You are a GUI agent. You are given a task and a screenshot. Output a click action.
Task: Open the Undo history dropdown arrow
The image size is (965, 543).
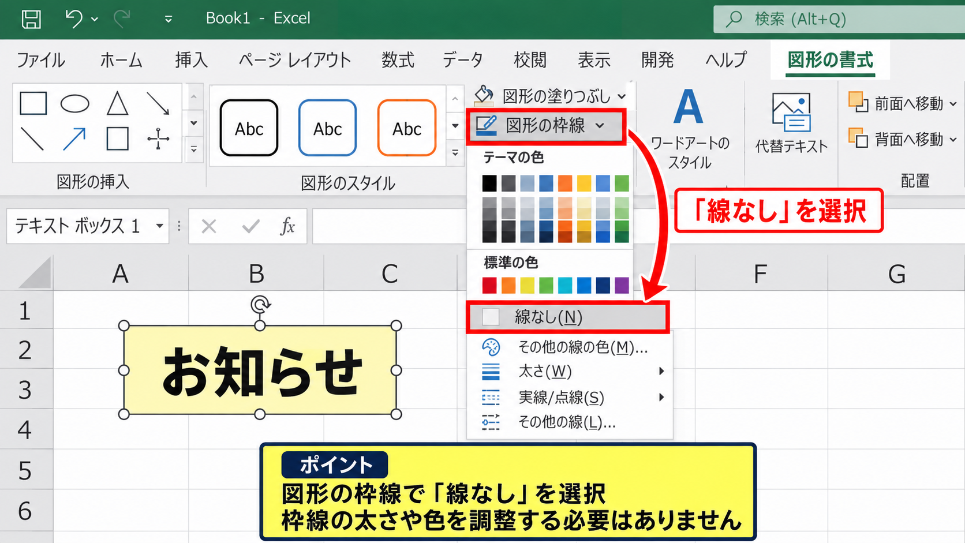coord(95,19)
